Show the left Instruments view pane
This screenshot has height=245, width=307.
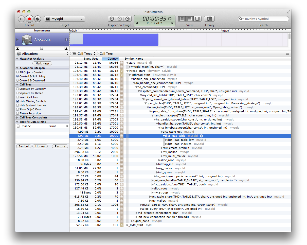pos(182,19)
